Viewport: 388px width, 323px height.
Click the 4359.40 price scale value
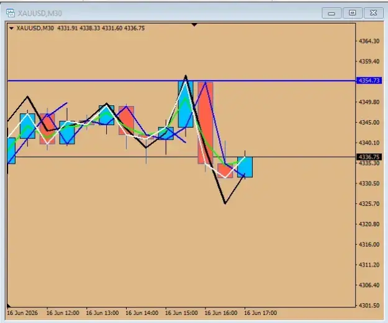369,61
